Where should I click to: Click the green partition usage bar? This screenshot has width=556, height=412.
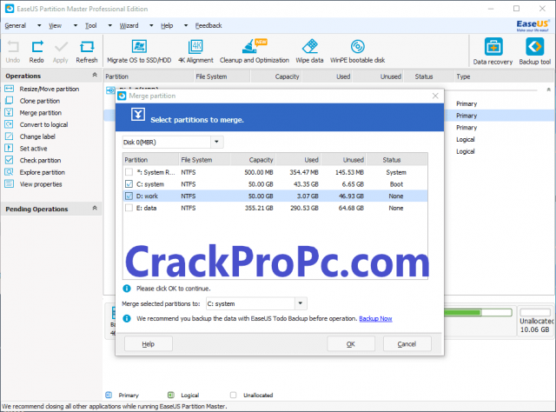478,312
